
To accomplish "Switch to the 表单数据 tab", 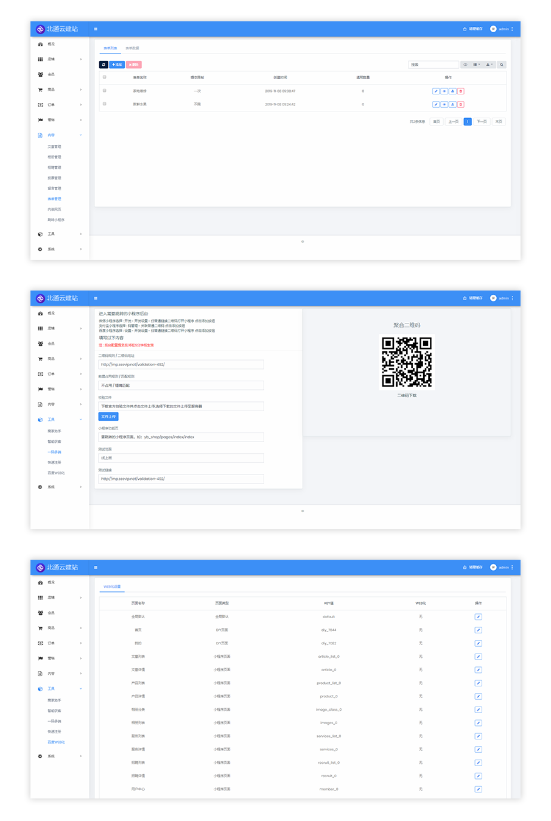I will coord(132,48).
